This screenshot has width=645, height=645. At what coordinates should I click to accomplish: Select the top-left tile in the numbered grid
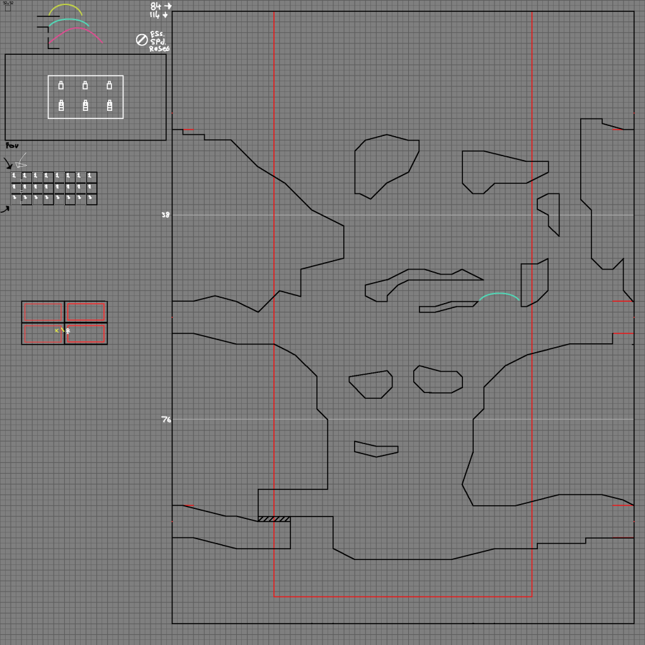[16, 177]
